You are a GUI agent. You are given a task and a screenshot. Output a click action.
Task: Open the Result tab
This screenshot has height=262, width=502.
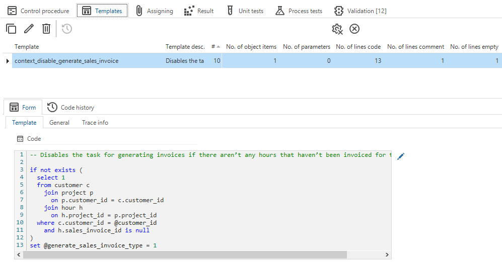(x=199, y=11)
